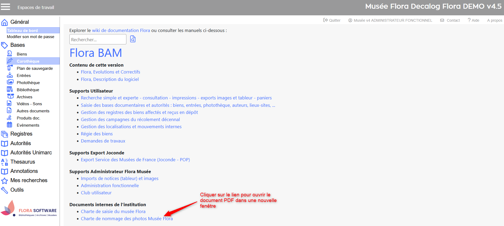This screenshot has height=226, width=504.
Task: Collapse the Bases section
Action: pyautogui.click(x=17, y=45)
